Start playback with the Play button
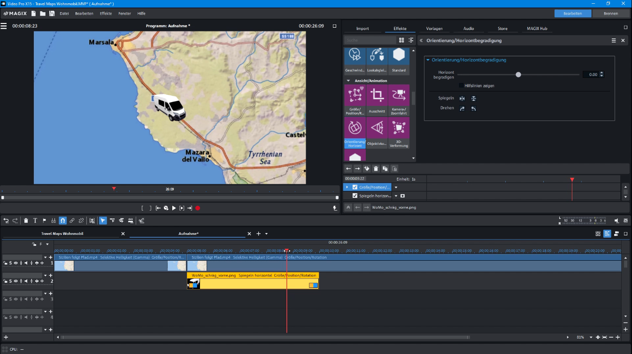The height and width of the screenshot is (354, 632). click(x=174, y=208)
